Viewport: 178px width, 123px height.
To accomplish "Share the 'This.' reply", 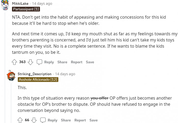I will pyautogui.click(x=66, y=120).
